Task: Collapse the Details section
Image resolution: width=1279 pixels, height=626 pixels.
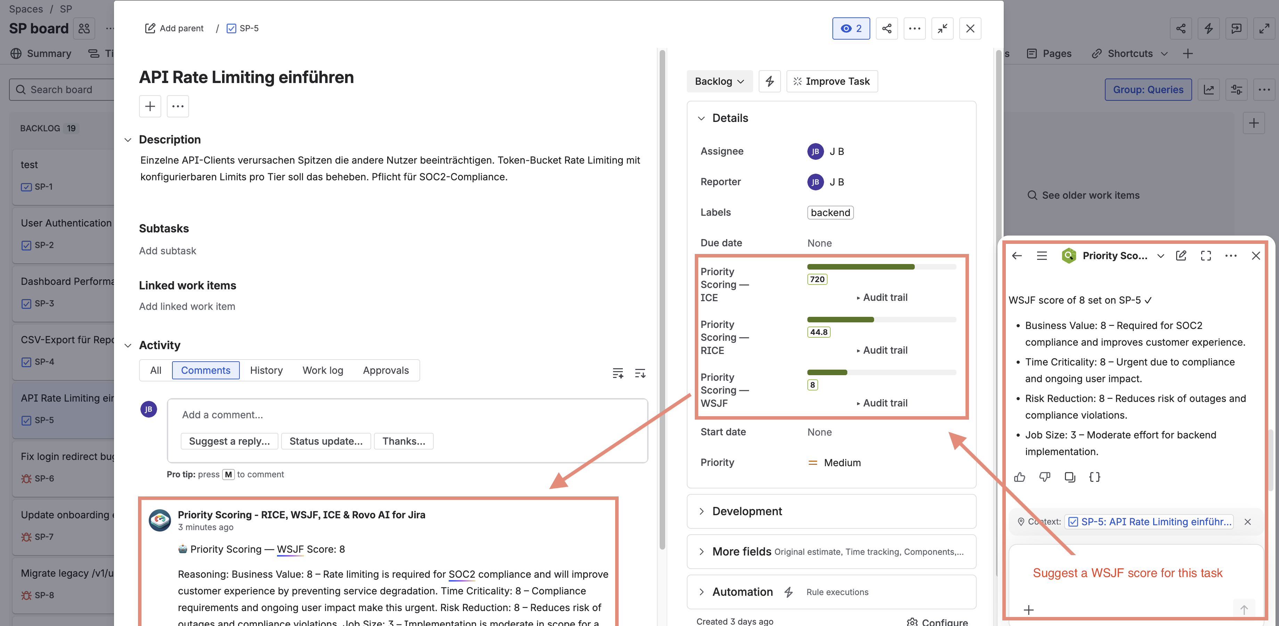Action: [x=702, y=118]
